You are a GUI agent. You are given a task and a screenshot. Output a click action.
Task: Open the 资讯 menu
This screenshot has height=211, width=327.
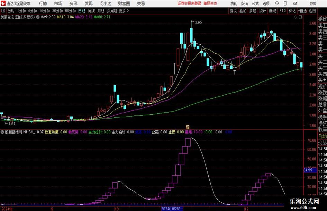73,3
